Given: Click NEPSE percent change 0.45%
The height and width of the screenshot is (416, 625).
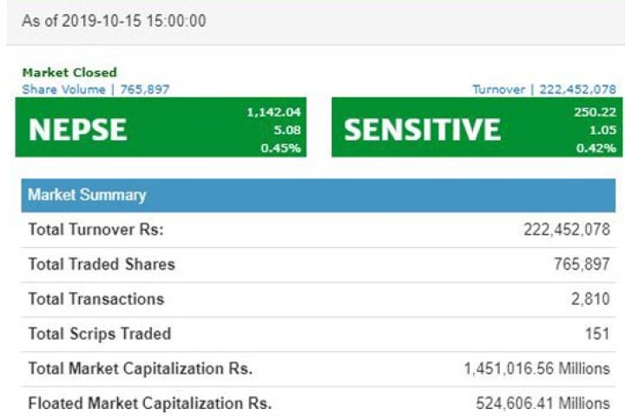Looking at the screenshot, I should 283,148.
